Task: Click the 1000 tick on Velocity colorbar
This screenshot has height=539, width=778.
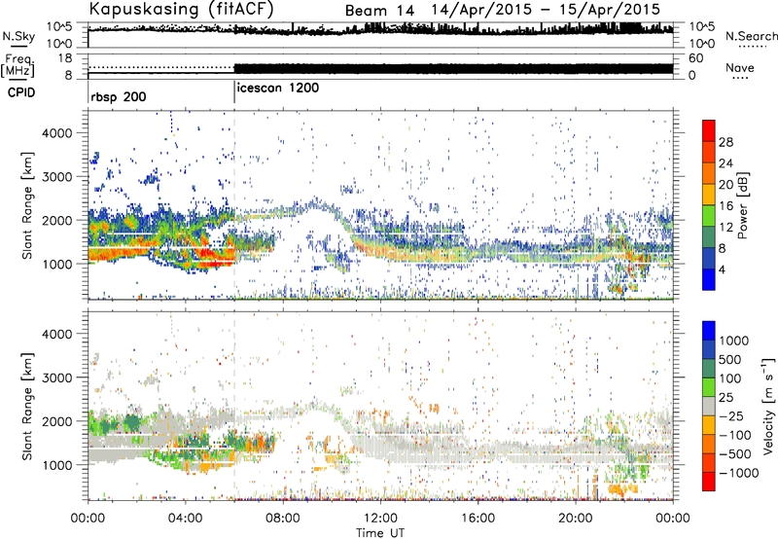Action: click(734, 341)
